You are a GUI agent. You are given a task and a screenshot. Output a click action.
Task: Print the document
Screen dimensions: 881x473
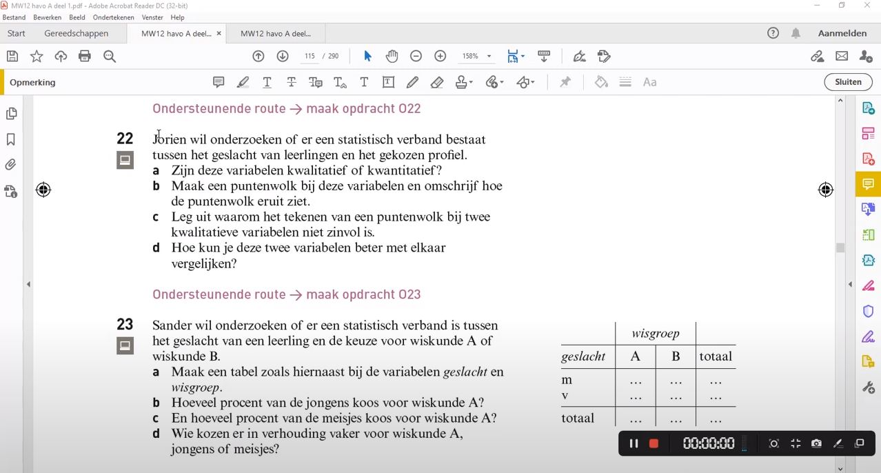pos(85,57)
